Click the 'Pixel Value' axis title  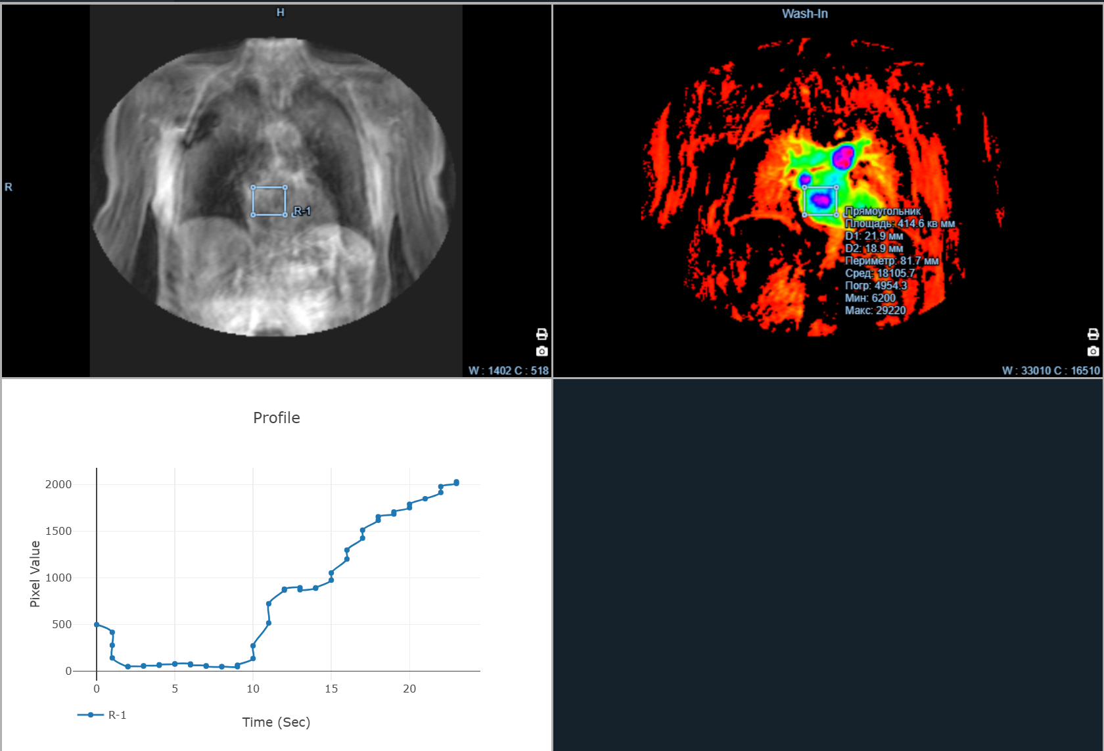(x=35, y=574)
